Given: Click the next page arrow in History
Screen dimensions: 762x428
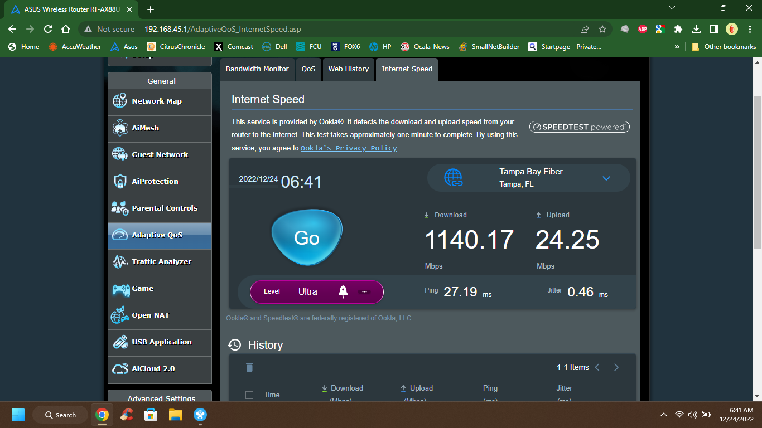Looking at the screenshot, I should [616, 367].
